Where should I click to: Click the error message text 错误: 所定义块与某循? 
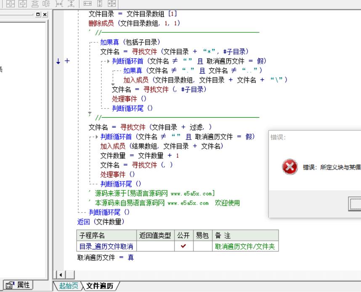point(332,167)
